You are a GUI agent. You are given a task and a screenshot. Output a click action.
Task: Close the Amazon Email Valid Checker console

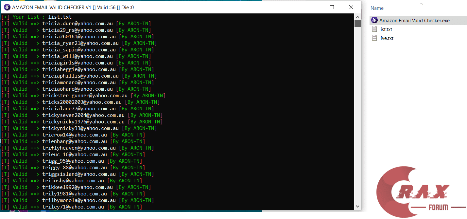click(351, 7)
